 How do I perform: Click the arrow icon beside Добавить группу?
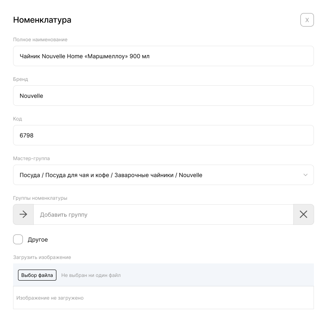(x=23, y=214)
